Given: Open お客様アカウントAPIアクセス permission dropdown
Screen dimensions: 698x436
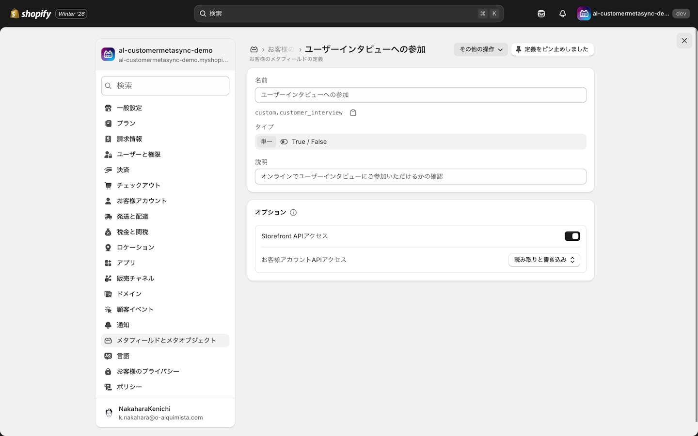Looking at the screenshot, I should (544, 260).
